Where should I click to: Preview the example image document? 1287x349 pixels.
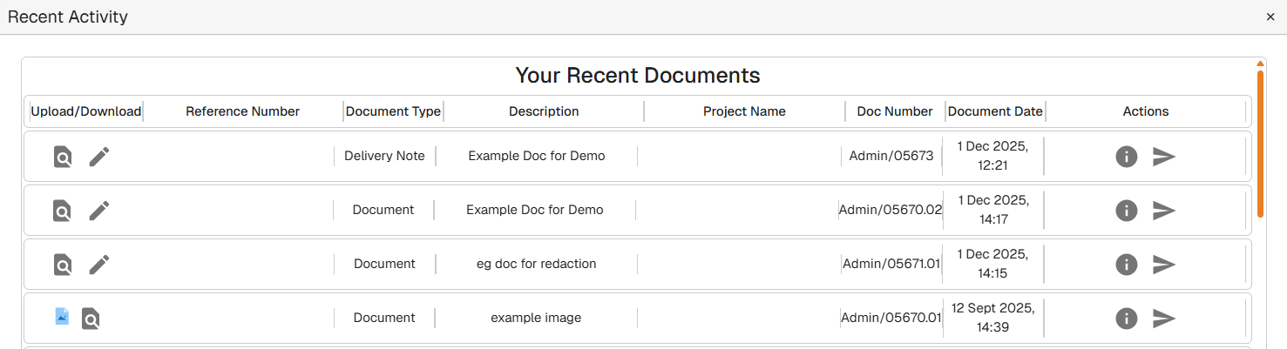pyautogui.click(x=91, y=319)
